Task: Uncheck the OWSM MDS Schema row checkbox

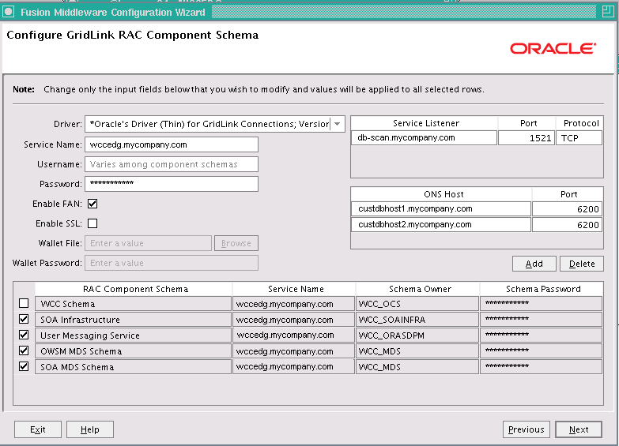Action: 24,350
